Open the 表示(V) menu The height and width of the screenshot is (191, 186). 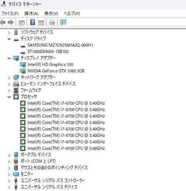pos(51,13)
